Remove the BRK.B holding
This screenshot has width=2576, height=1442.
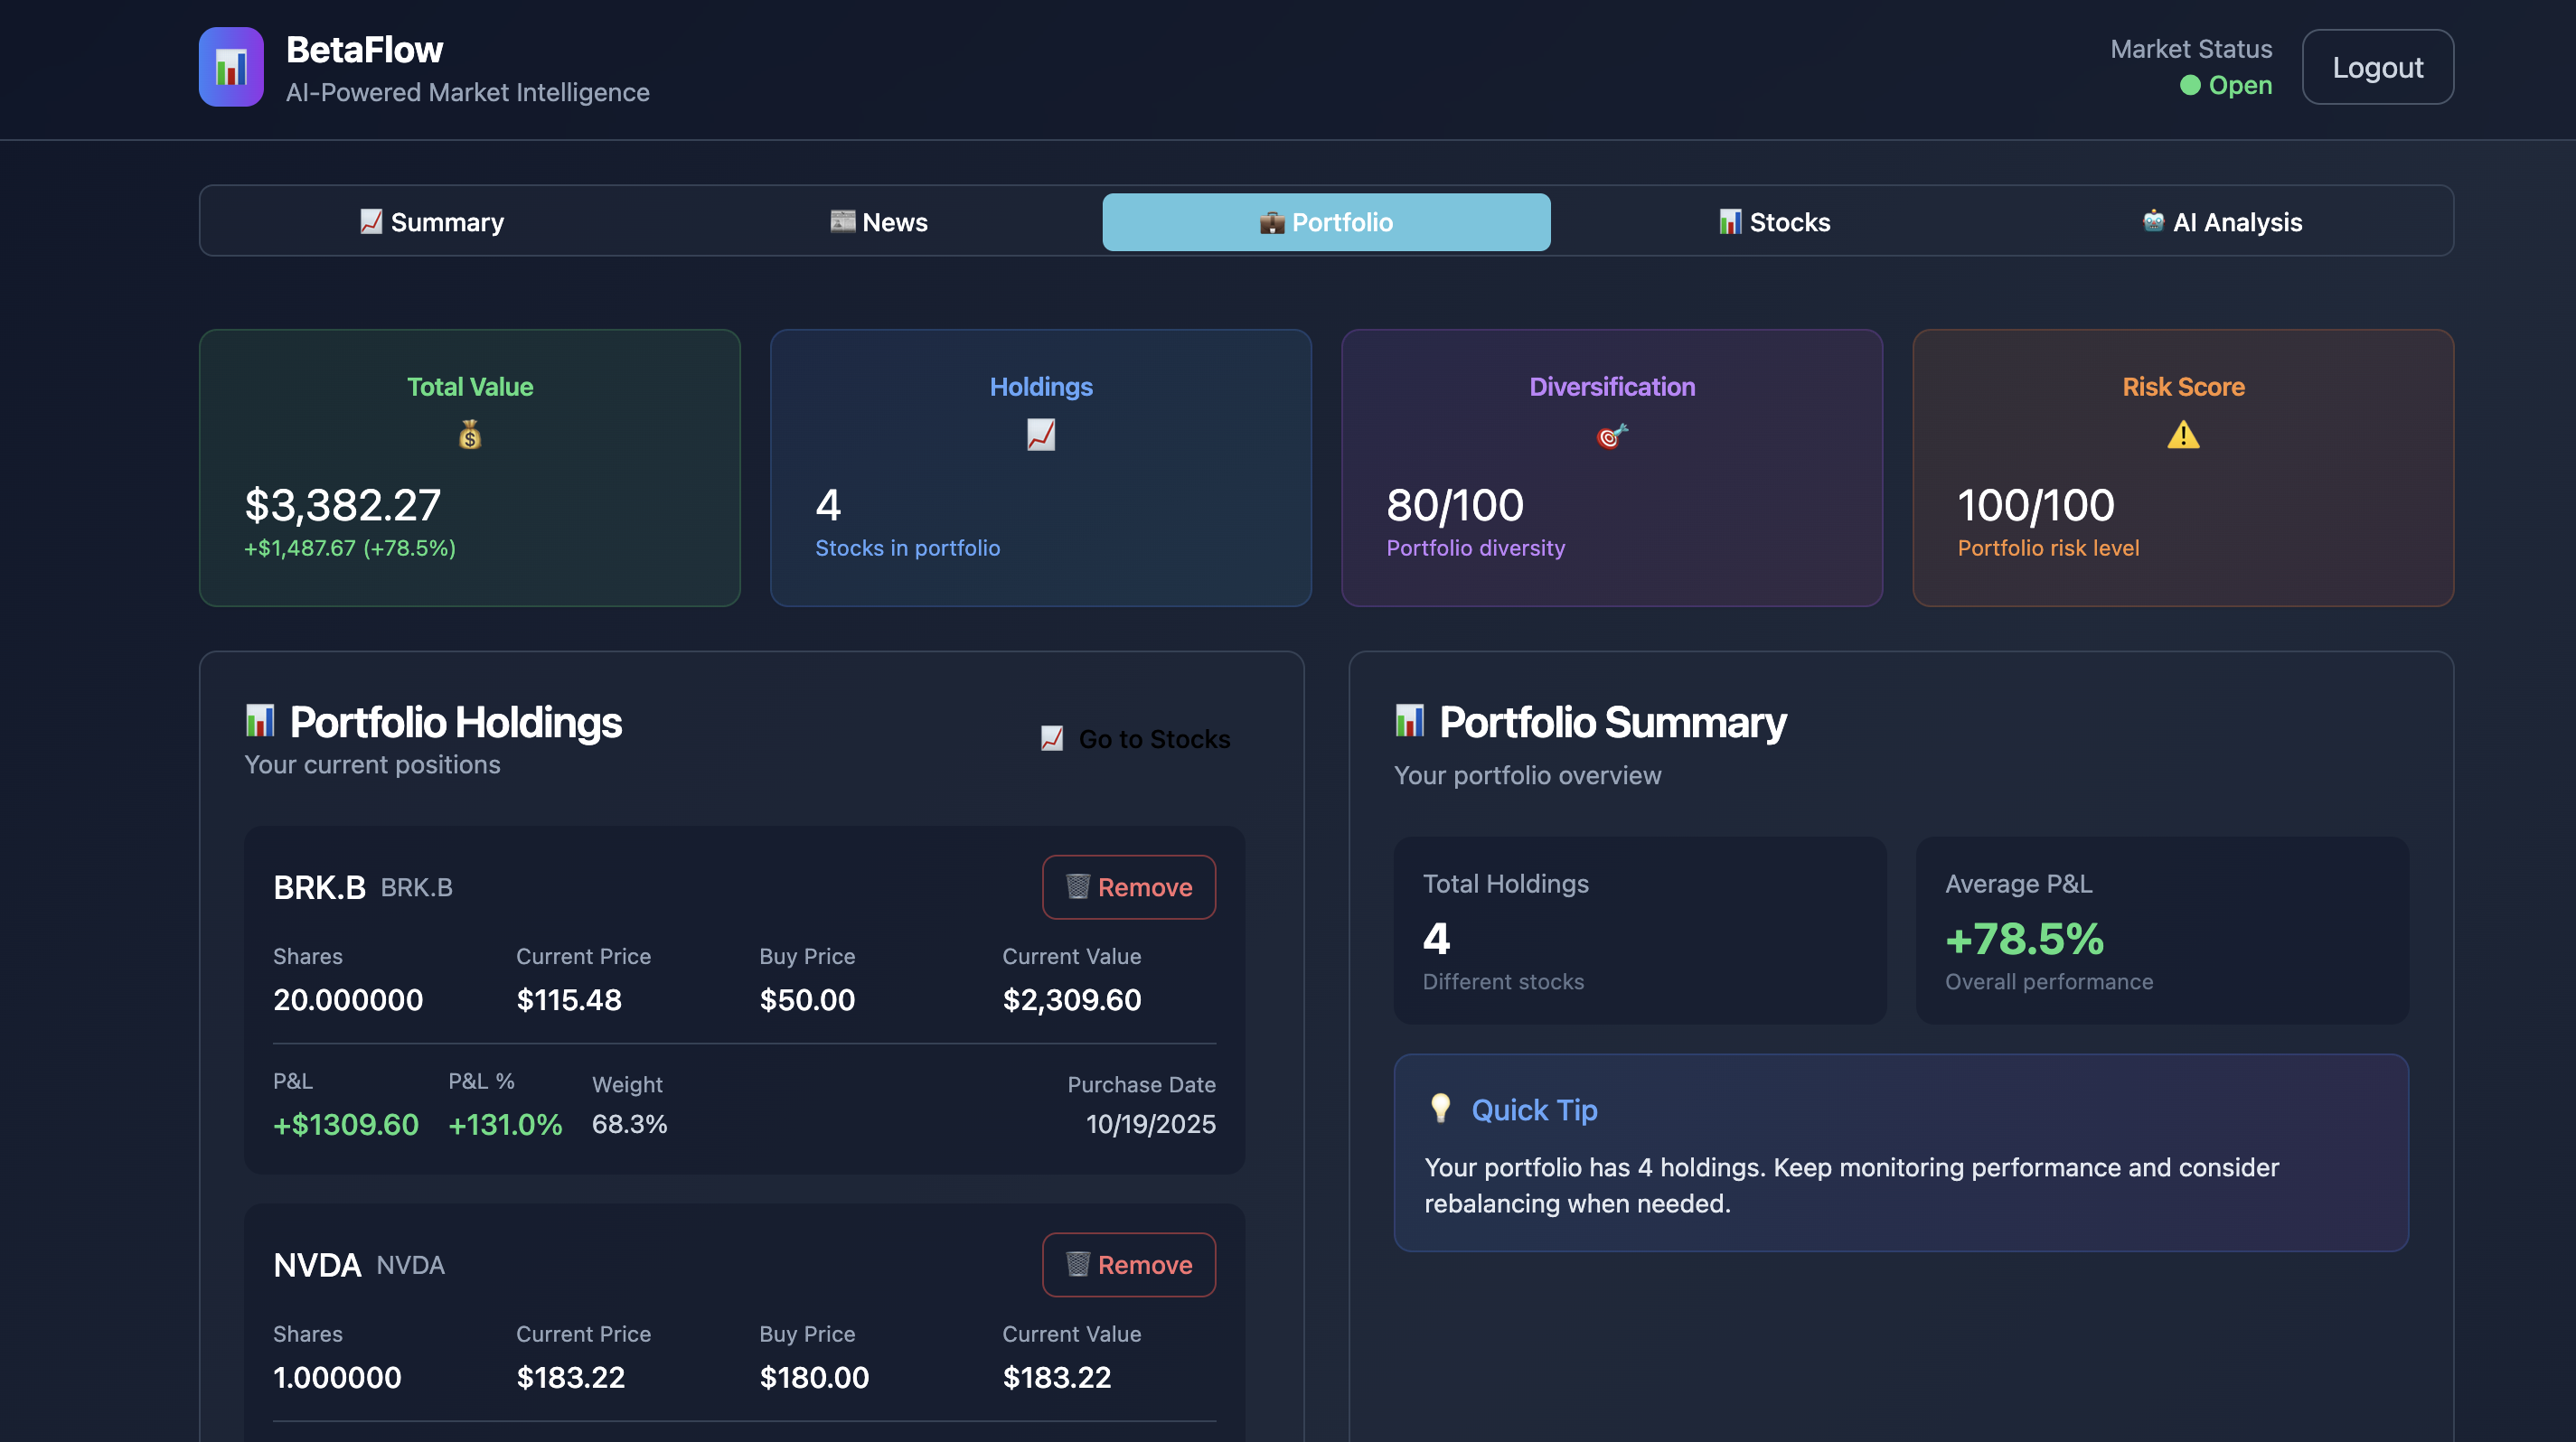pyautogui.click(x=1128, y=886)
